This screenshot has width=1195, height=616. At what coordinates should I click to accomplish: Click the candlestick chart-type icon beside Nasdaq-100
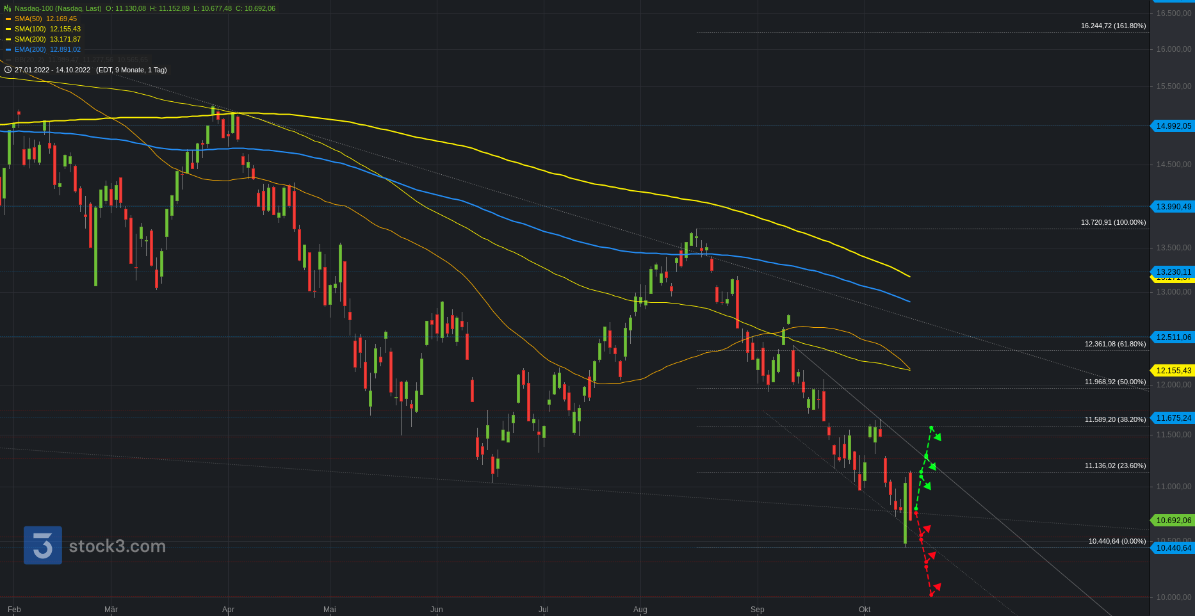[x=8, y=8]
